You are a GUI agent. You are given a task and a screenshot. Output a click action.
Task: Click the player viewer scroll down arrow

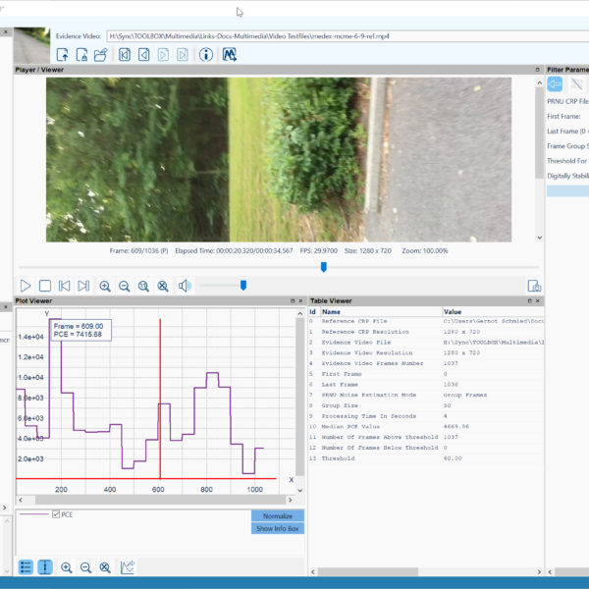pyautogui.click(x=540, y=238)
